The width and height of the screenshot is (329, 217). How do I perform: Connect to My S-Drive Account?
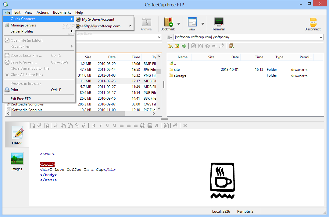click(x=104, y=19)
